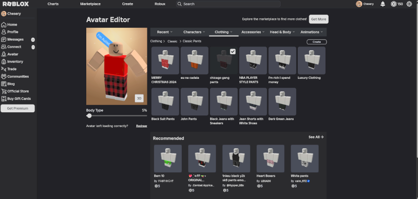The image size is (418, 199).
Task: Open Charts in the top navigation
Action: [x=53, y=4]
